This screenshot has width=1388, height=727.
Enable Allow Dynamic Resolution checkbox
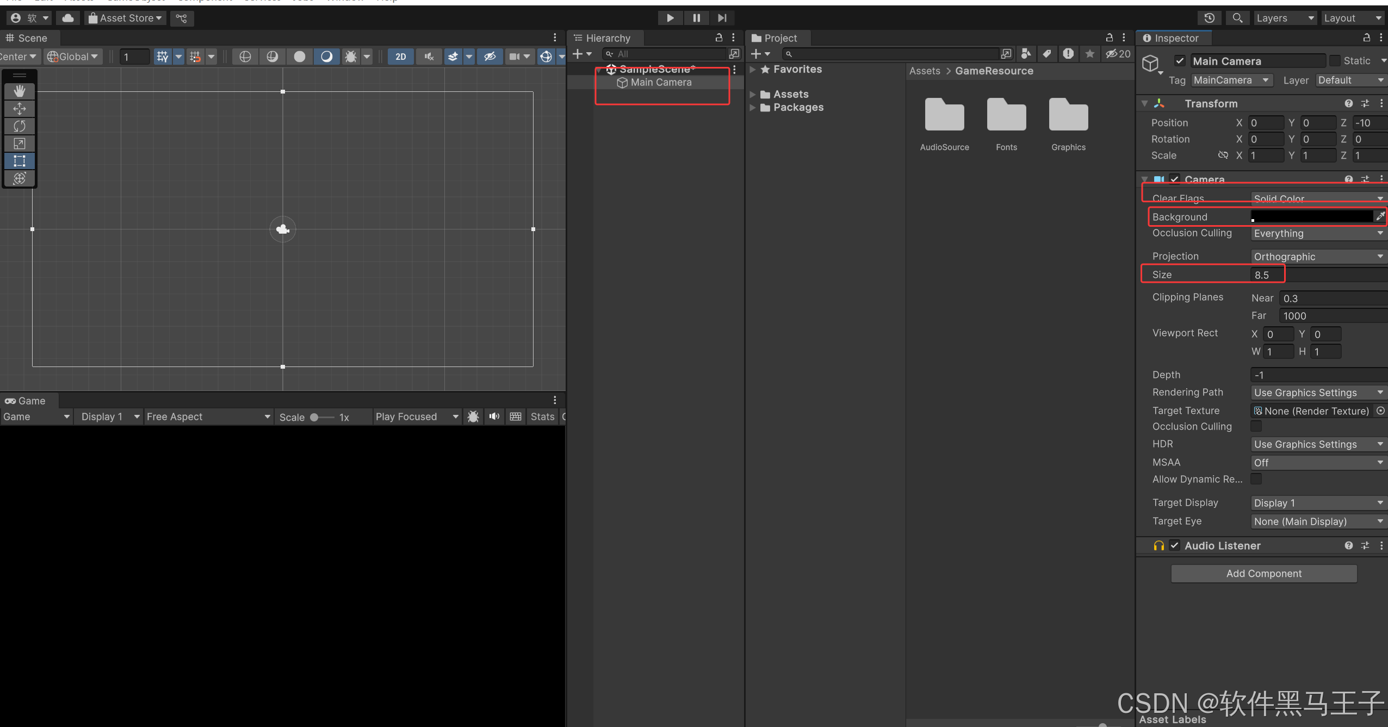(x=1256, y=479)
